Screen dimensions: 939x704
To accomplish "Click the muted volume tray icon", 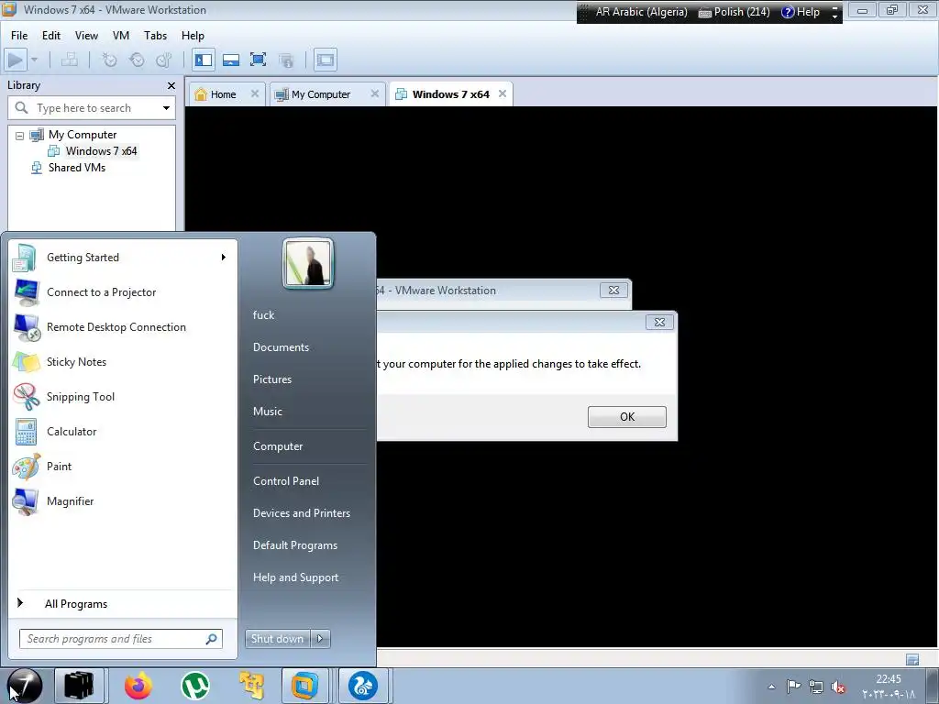I will 838,687.
